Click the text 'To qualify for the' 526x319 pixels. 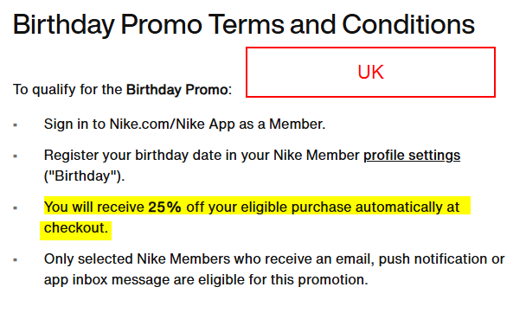(67, 90)
